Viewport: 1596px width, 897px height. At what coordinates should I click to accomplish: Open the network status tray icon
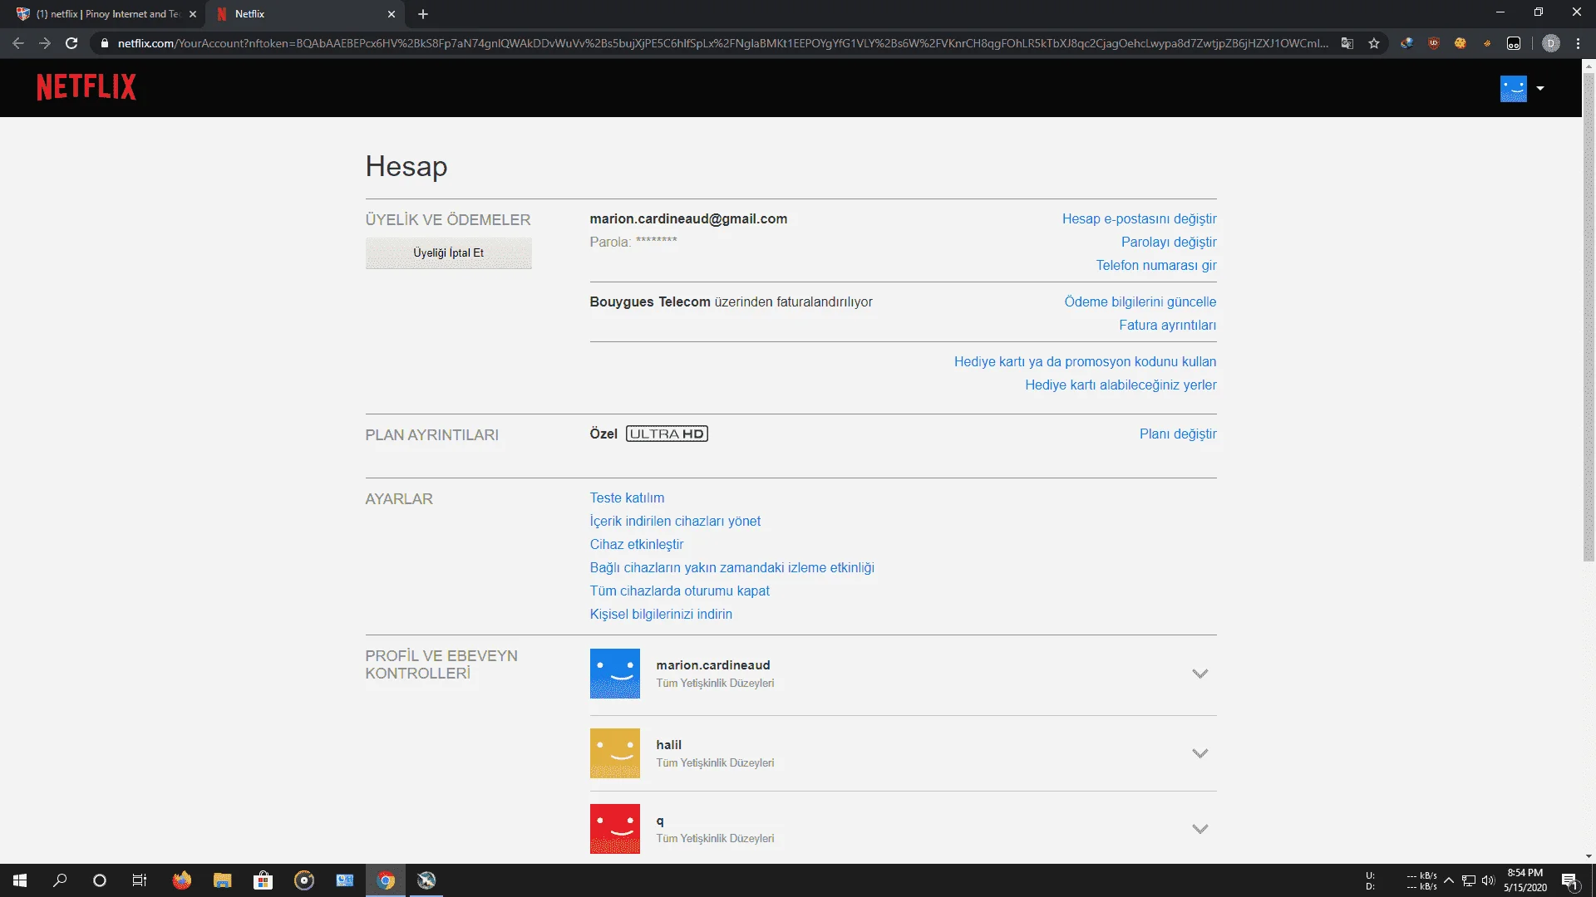(x=1469, y=880)
